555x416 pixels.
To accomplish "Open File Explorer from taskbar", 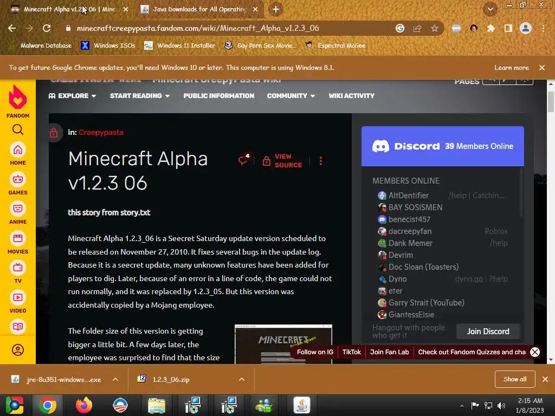I will pyautogui.click(x=156, y=405).
